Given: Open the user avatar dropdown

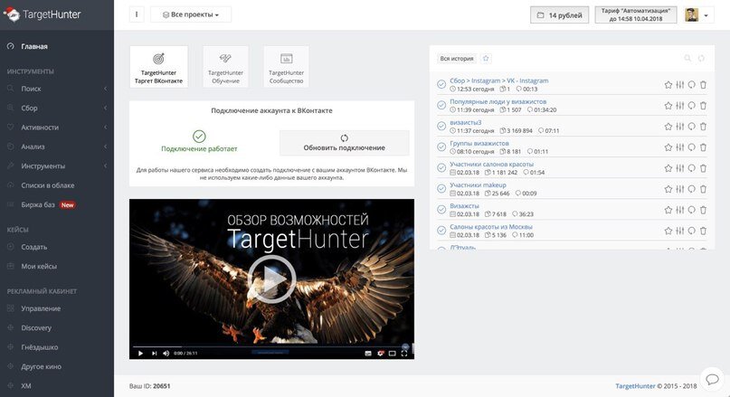Looking at the screenshot, I should click(698, 14).
